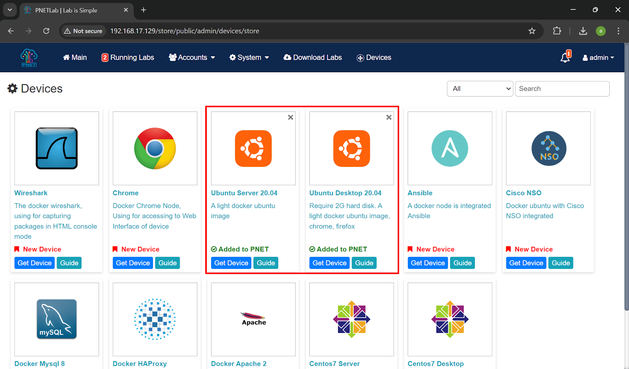Click the Docker Apache 2 title
The width and height of the screenshot is (629, 369).
point(239,364)
